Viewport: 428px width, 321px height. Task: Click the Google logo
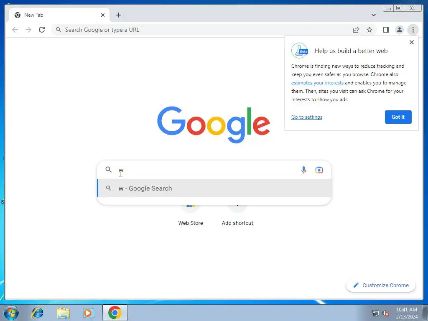(214, 125)
